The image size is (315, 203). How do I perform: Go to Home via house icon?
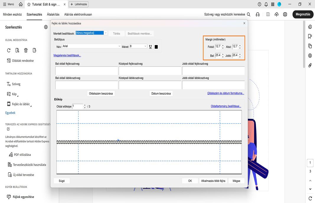(x=21, y=4)
